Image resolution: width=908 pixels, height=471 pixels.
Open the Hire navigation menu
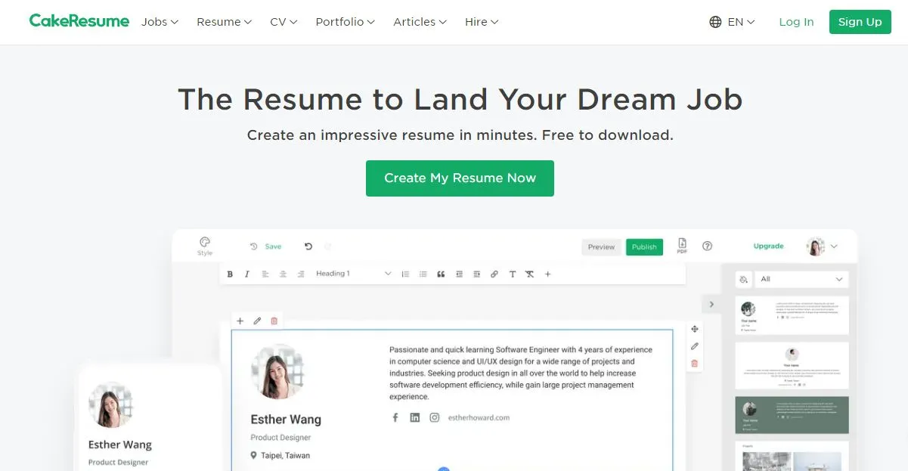tap(482, 22)
